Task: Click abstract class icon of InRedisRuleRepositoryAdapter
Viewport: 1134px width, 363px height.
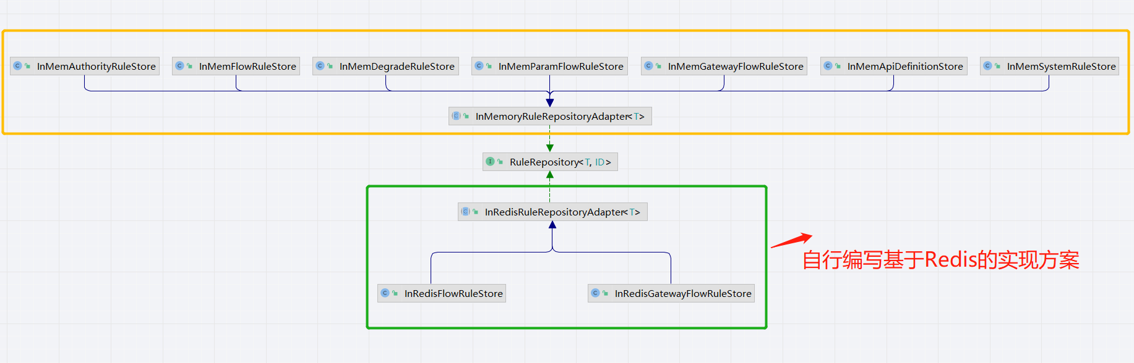Action: [x=465, y=211]
